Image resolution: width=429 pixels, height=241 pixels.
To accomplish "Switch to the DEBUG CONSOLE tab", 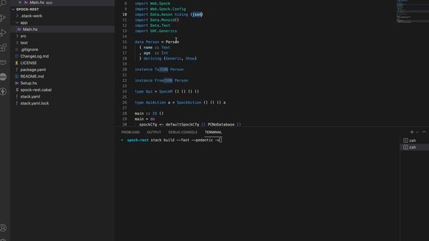I will pyautogui.click(x=183, y=133).
